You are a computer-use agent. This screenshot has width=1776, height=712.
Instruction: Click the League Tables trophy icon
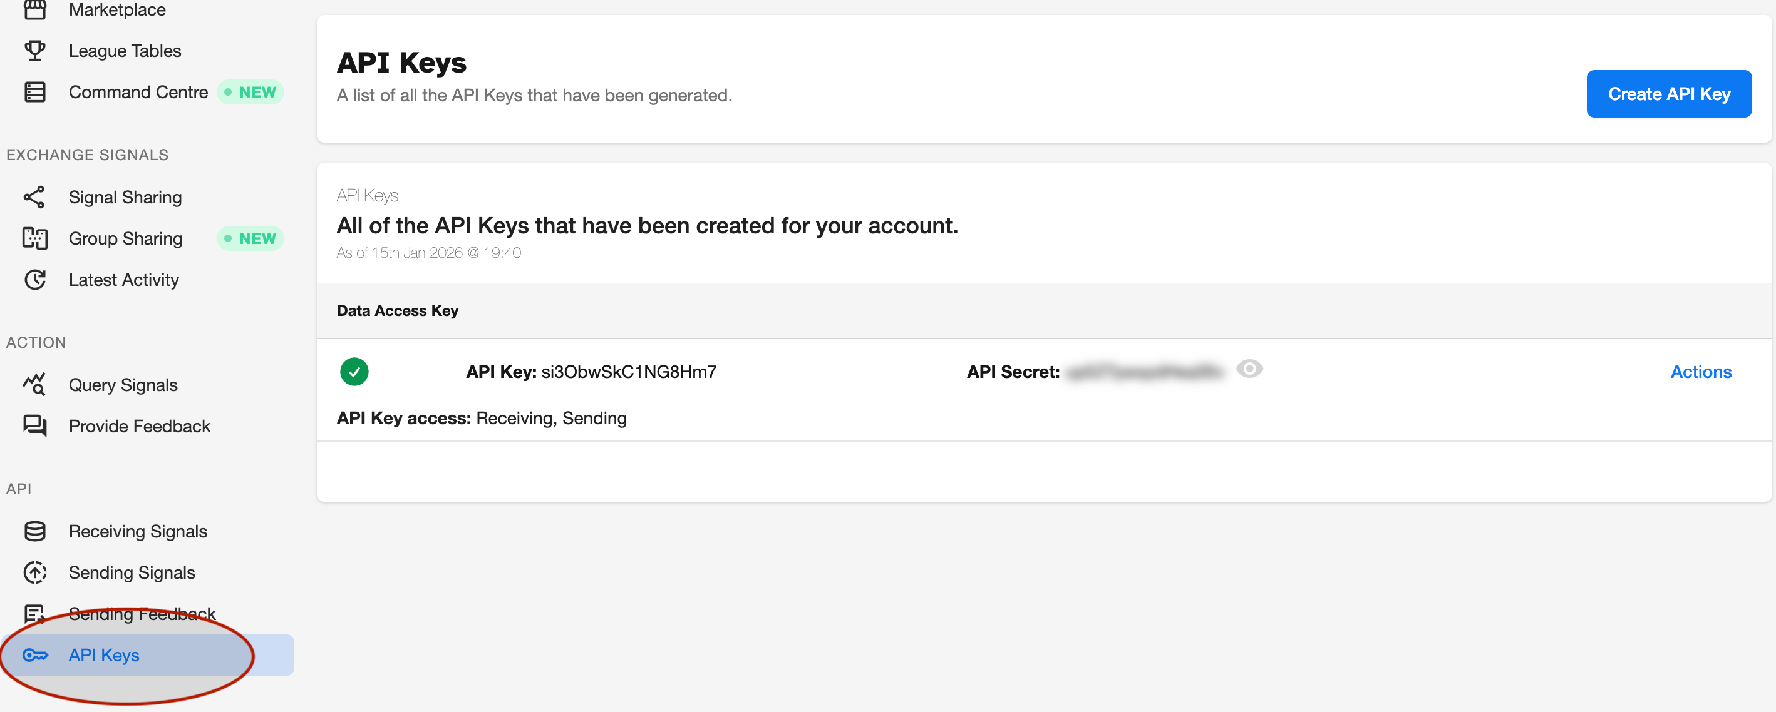[34, 51]
